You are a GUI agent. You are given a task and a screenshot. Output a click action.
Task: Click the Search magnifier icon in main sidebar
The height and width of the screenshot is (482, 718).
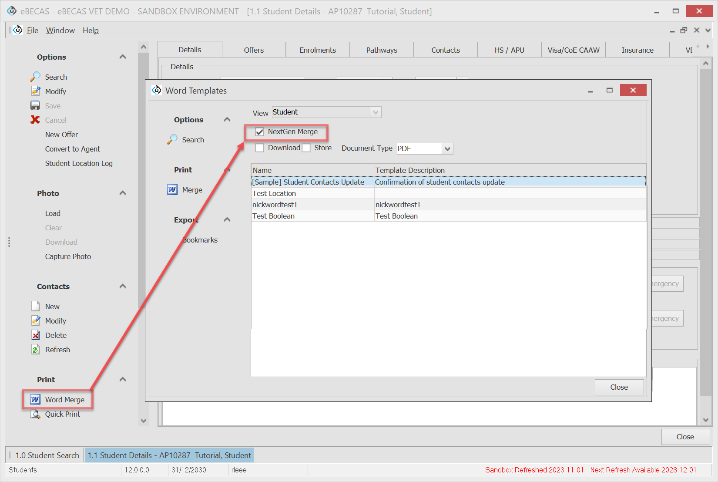(35, 77)
